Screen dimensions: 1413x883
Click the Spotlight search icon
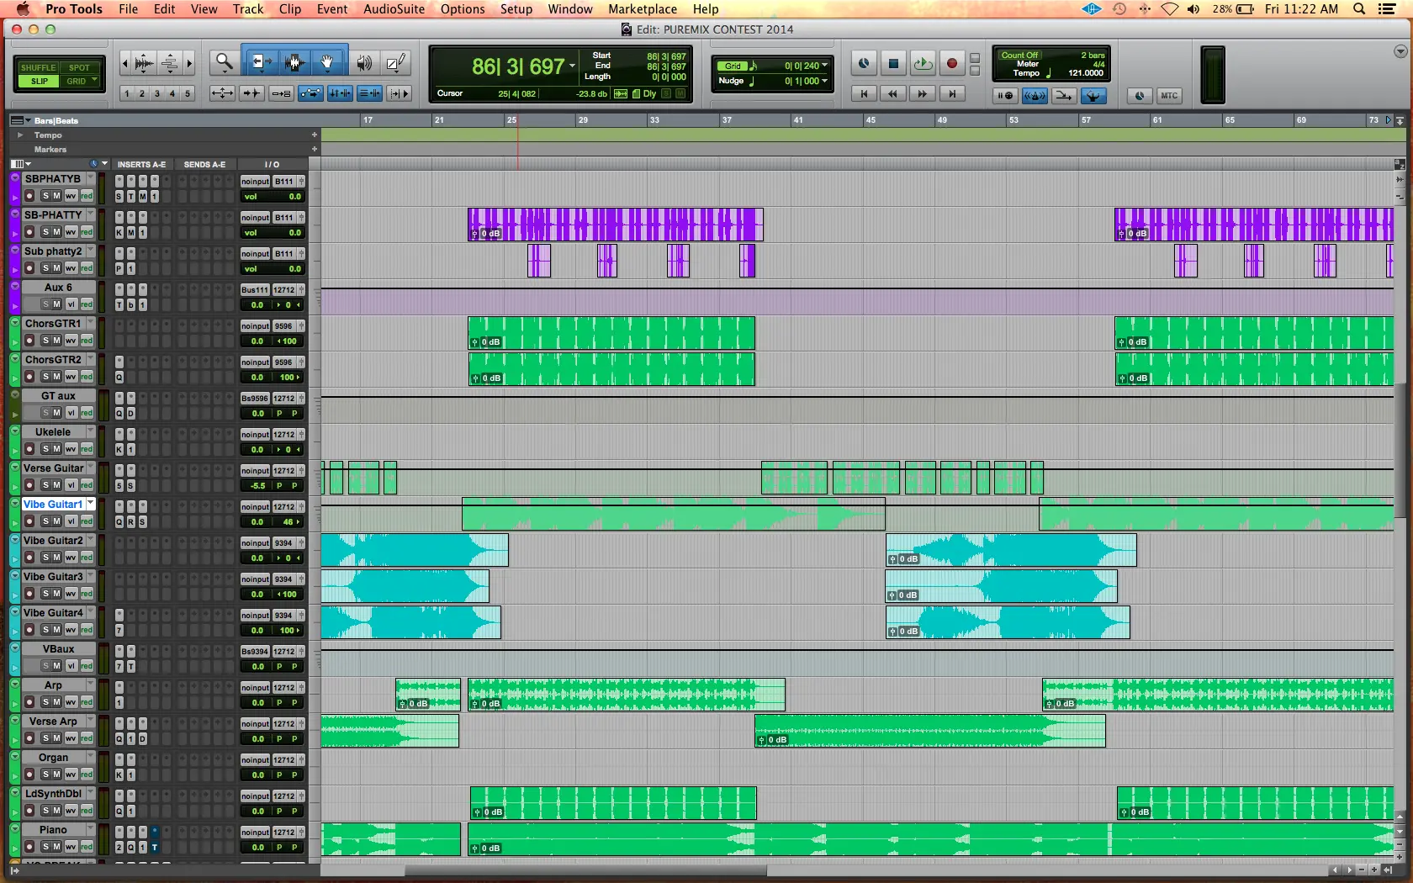tap(1359, 8)
